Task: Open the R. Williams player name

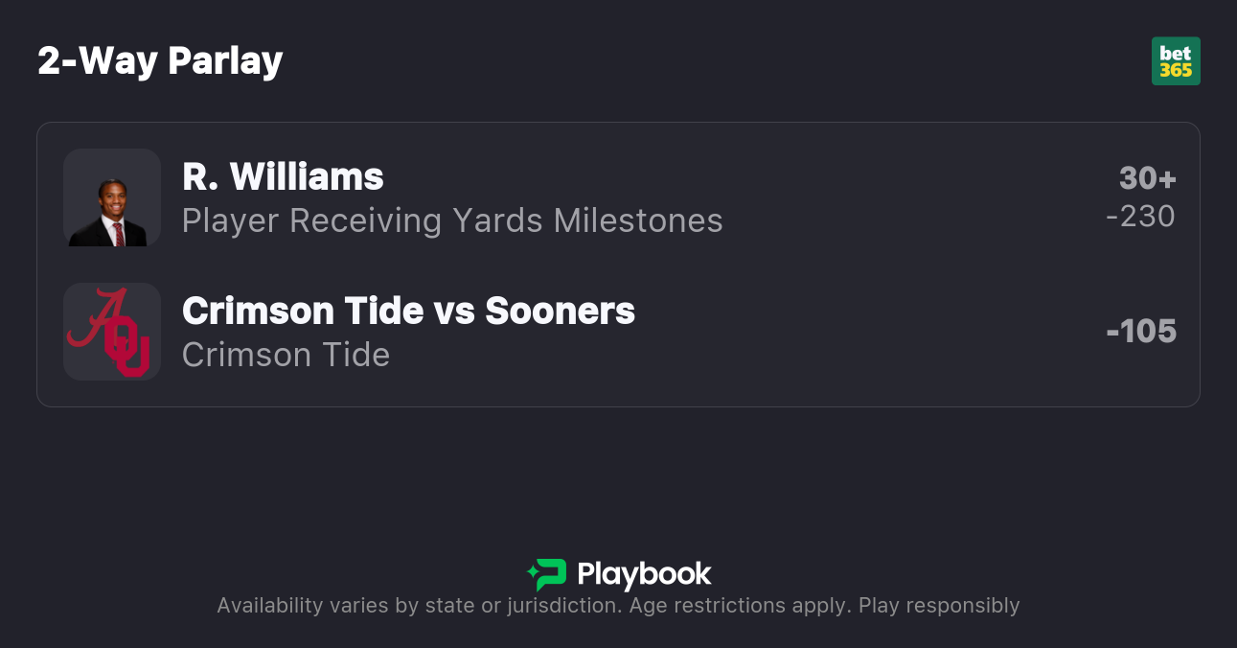Action: 283,176
